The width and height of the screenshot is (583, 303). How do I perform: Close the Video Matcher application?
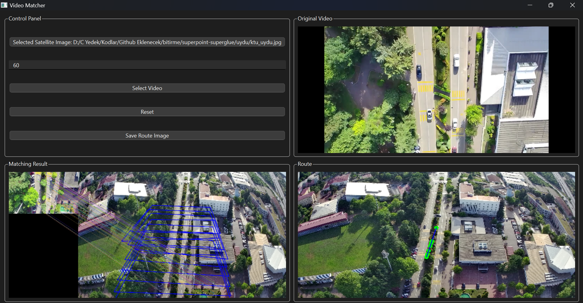(572, 5)
